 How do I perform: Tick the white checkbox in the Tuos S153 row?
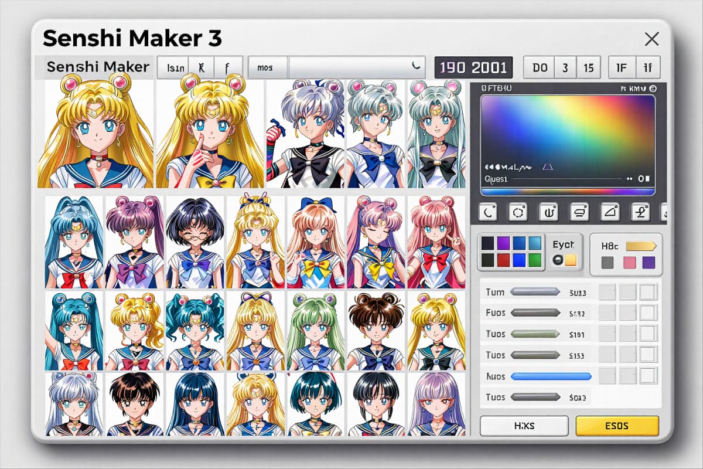click(x=648, y=354)
